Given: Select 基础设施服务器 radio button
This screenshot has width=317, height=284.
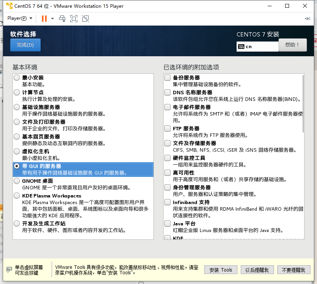Looking at the screenshot, I should click(17, 107).
